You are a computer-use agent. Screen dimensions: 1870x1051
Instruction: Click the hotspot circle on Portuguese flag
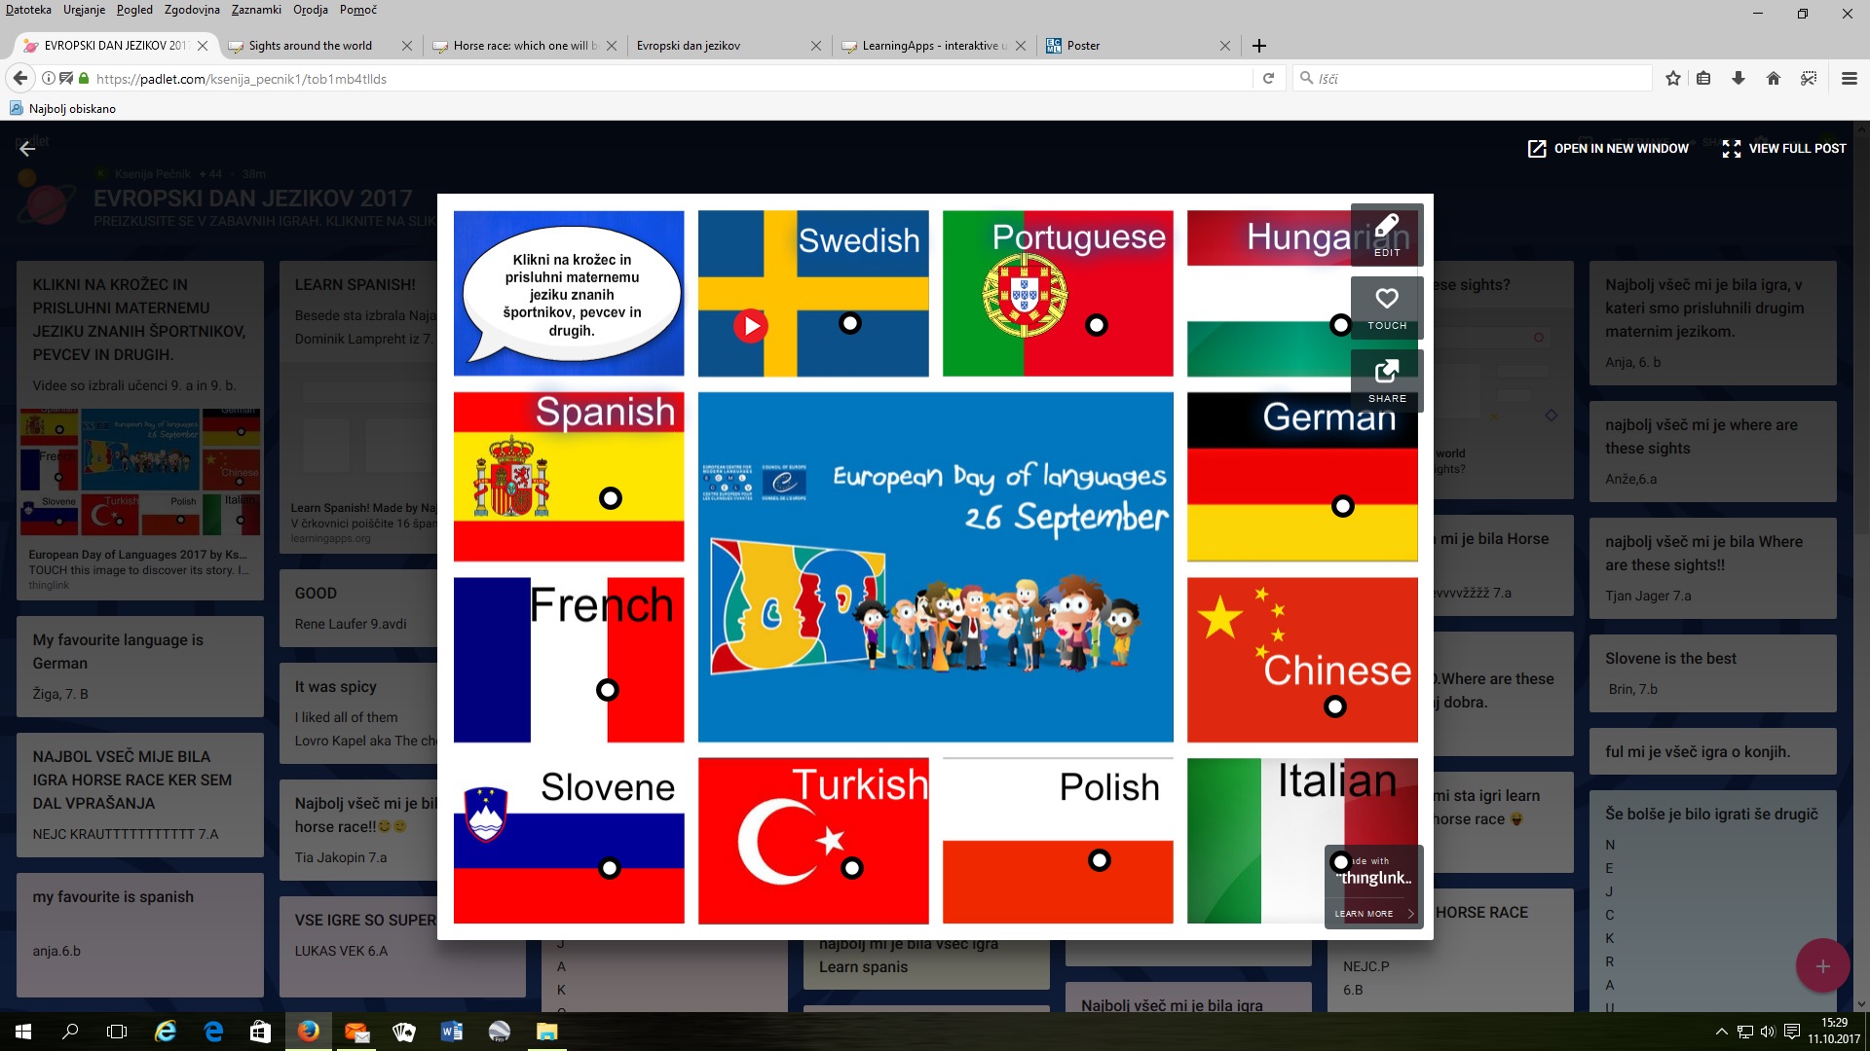pyautogui.click(x=1097, y=325)
